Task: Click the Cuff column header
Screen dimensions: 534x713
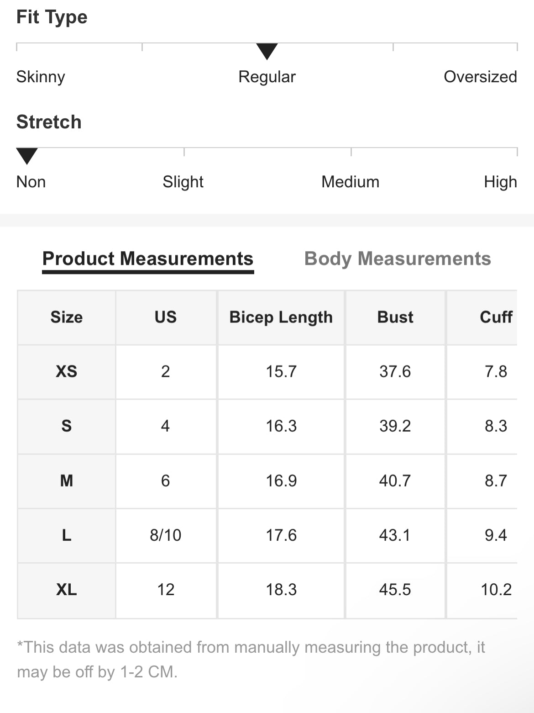Action: point(496,317)
